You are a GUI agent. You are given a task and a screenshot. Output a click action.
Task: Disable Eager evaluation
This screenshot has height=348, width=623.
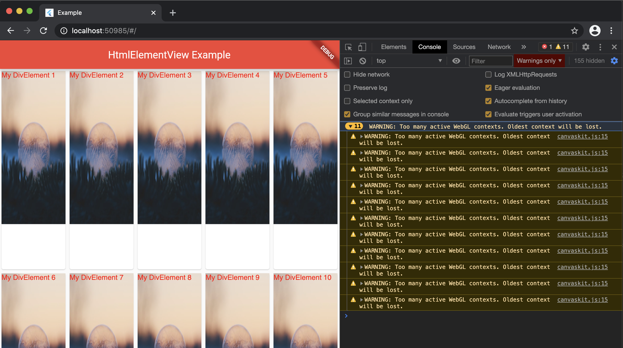pos(488,88)
